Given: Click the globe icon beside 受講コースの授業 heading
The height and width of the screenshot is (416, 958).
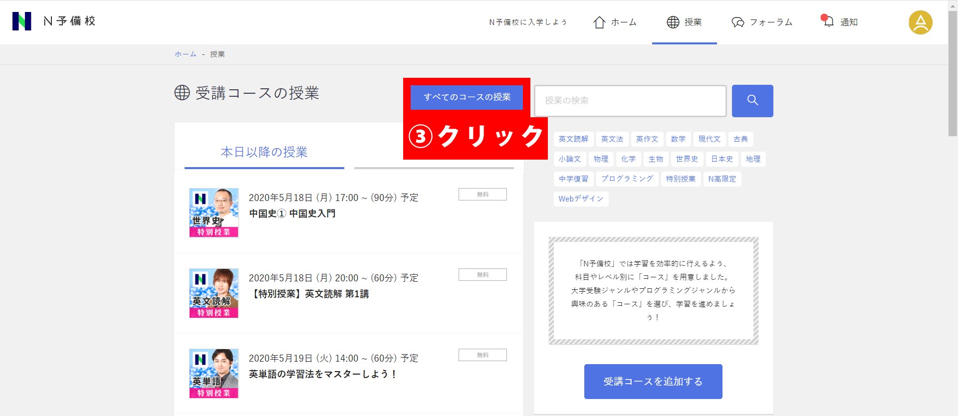Looking at the screenshot, I should pos(182,93).
